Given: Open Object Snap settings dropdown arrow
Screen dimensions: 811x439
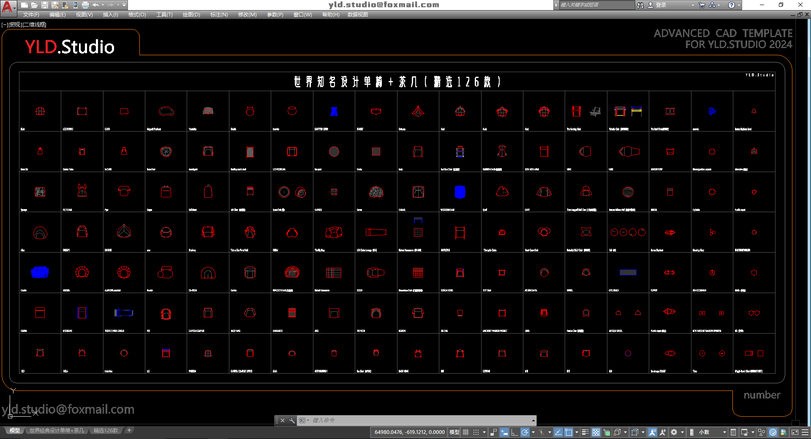Looking at the screenshot, I should 577,432.
